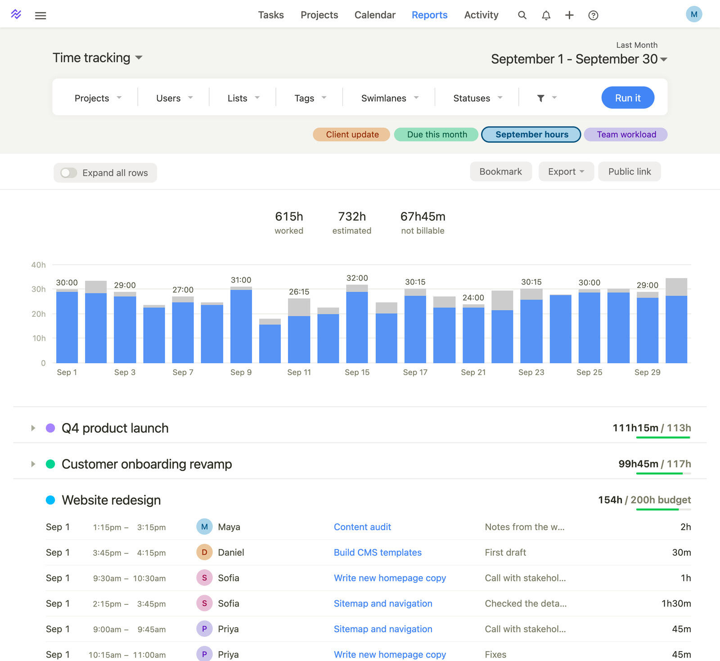Open the Export dropdown
Image resolution: width=720 pixels, height=661 pixels.
point(566,171)
